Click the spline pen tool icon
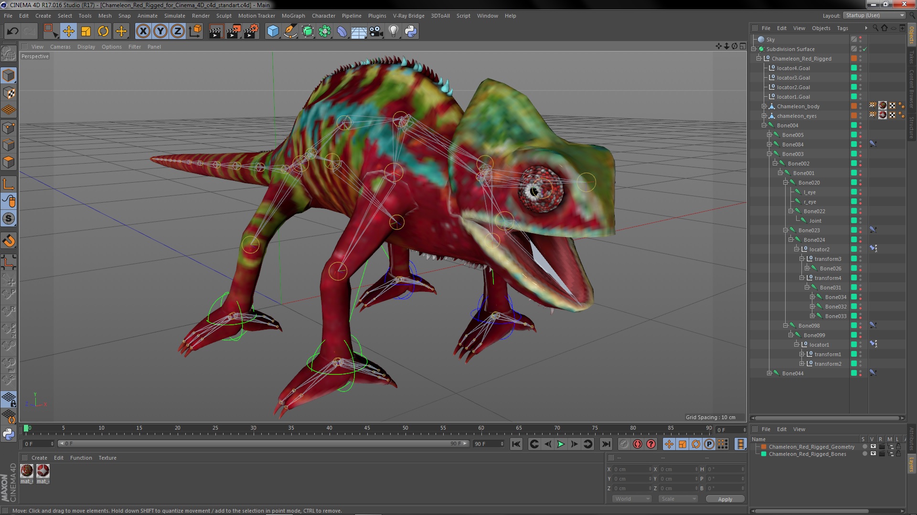Screen dimensions: 917x515 pos(290,31)
